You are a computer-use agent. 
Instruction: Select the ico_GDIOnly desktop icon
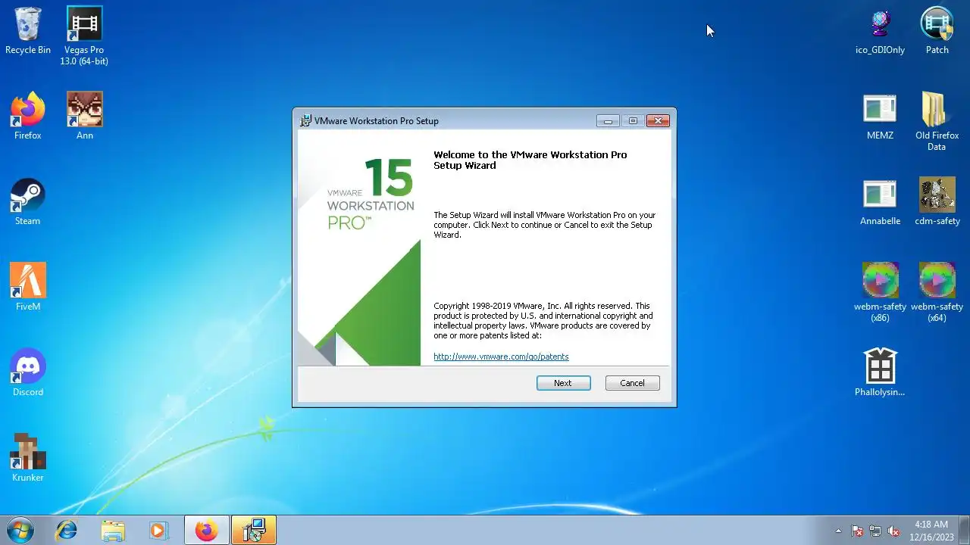pos(880,31)
